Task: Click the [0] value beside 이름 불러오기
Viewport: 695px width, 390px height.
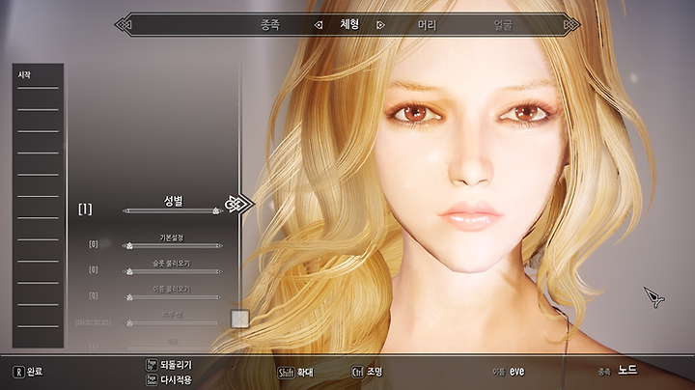Action: tap(93, 295)
